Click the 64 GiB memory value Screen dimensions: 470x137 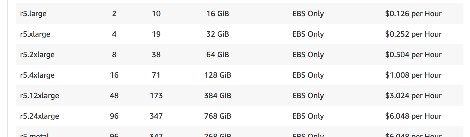[x=218, y=54]
